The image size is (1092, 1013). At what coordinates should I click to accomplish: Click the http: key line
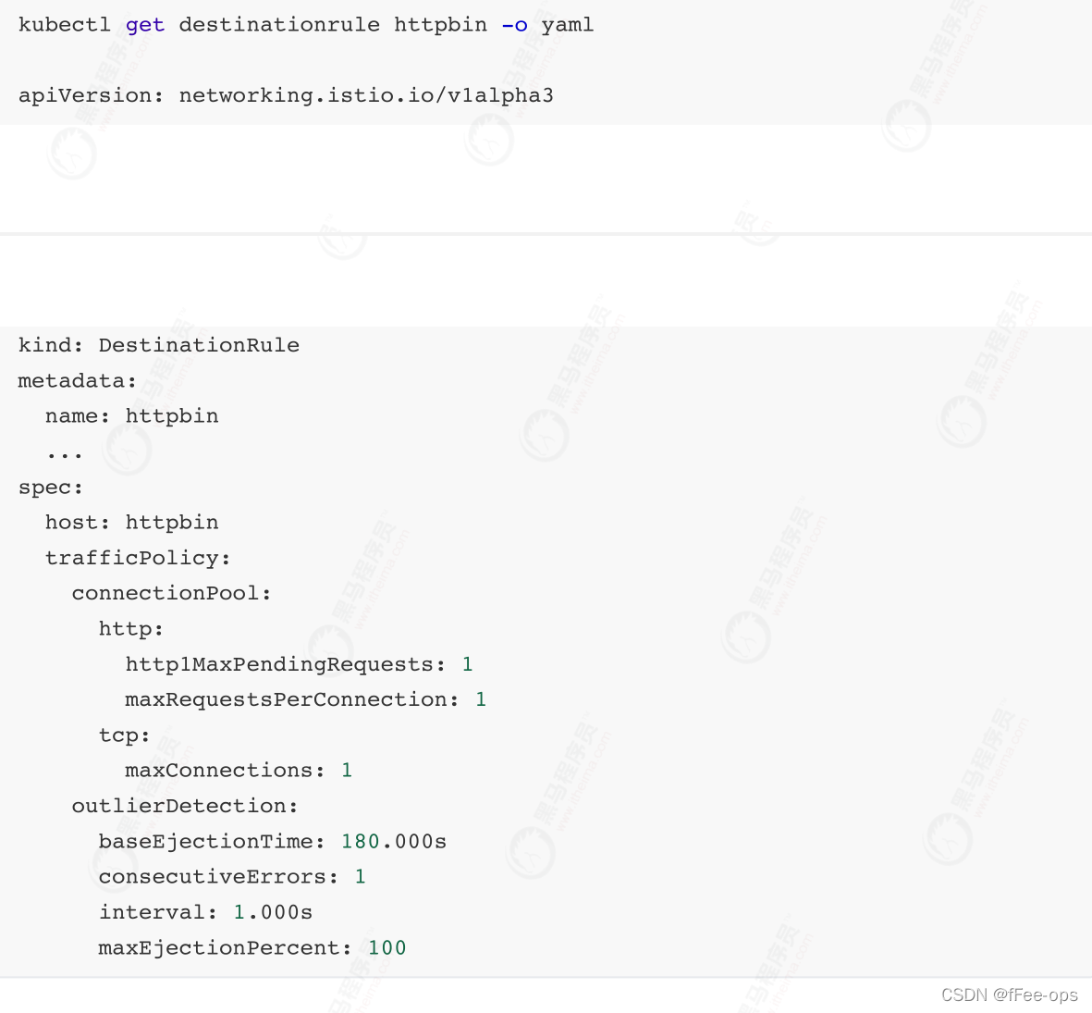coord(131,629)
